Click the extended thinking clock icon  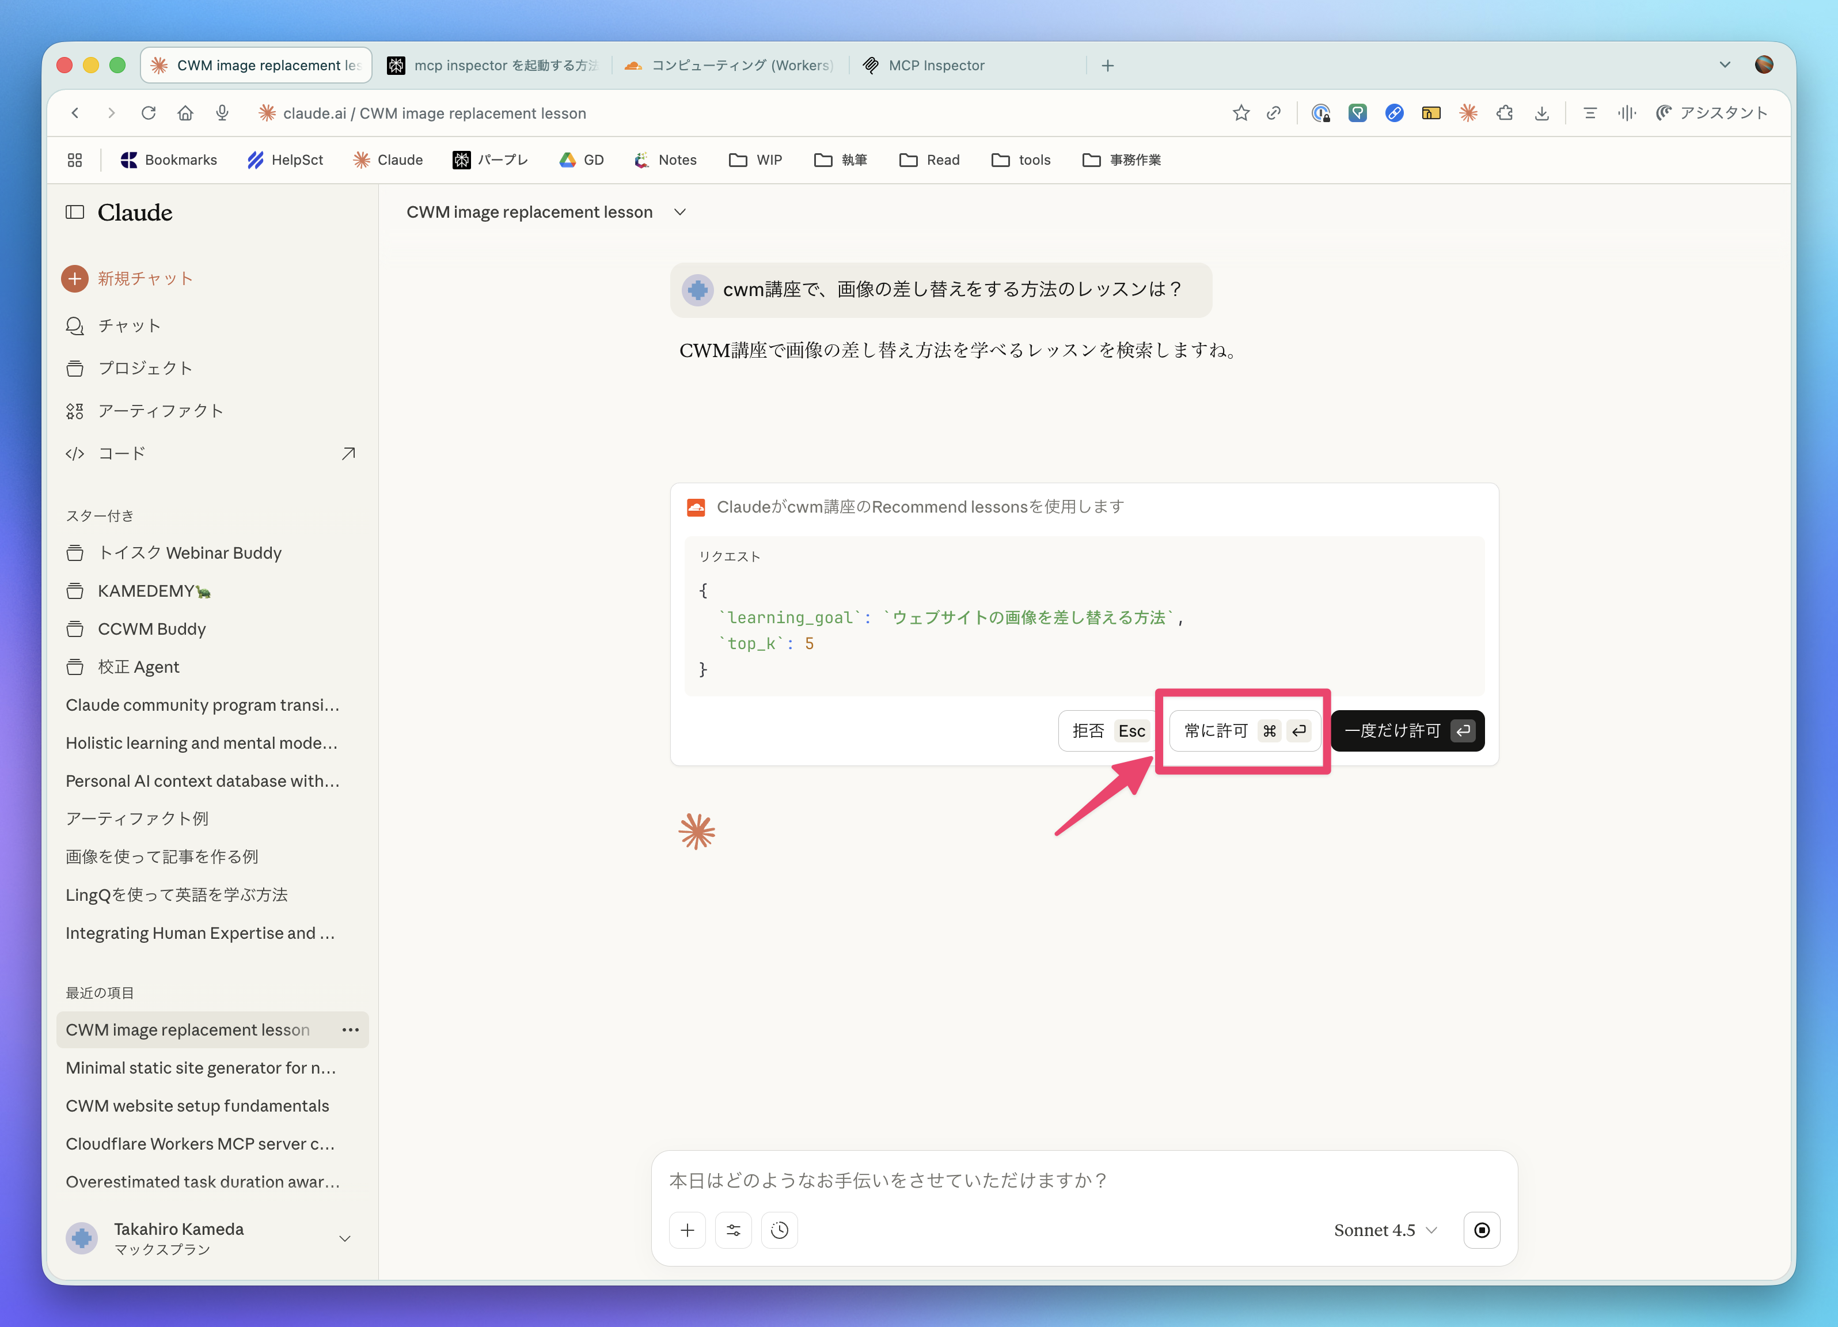[x=780, y=1231]
